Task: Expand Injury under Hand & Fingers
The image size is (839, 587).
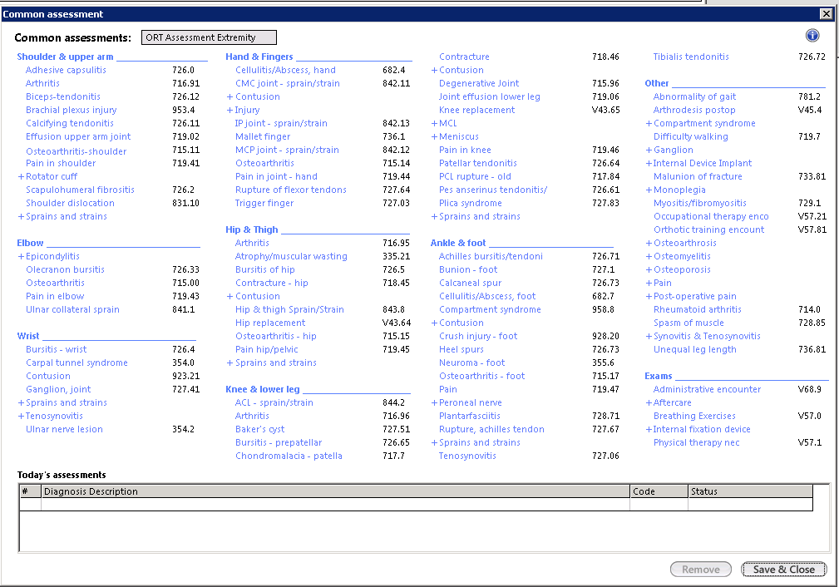Action: (243, 110)
